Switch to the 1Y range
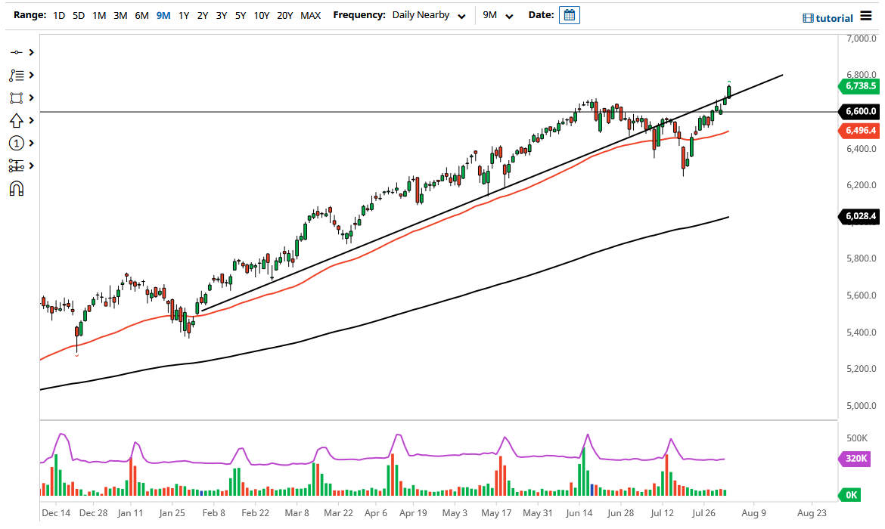Image resolution: width=885 pixels, height=529 pixels. [x=183, y=14]
